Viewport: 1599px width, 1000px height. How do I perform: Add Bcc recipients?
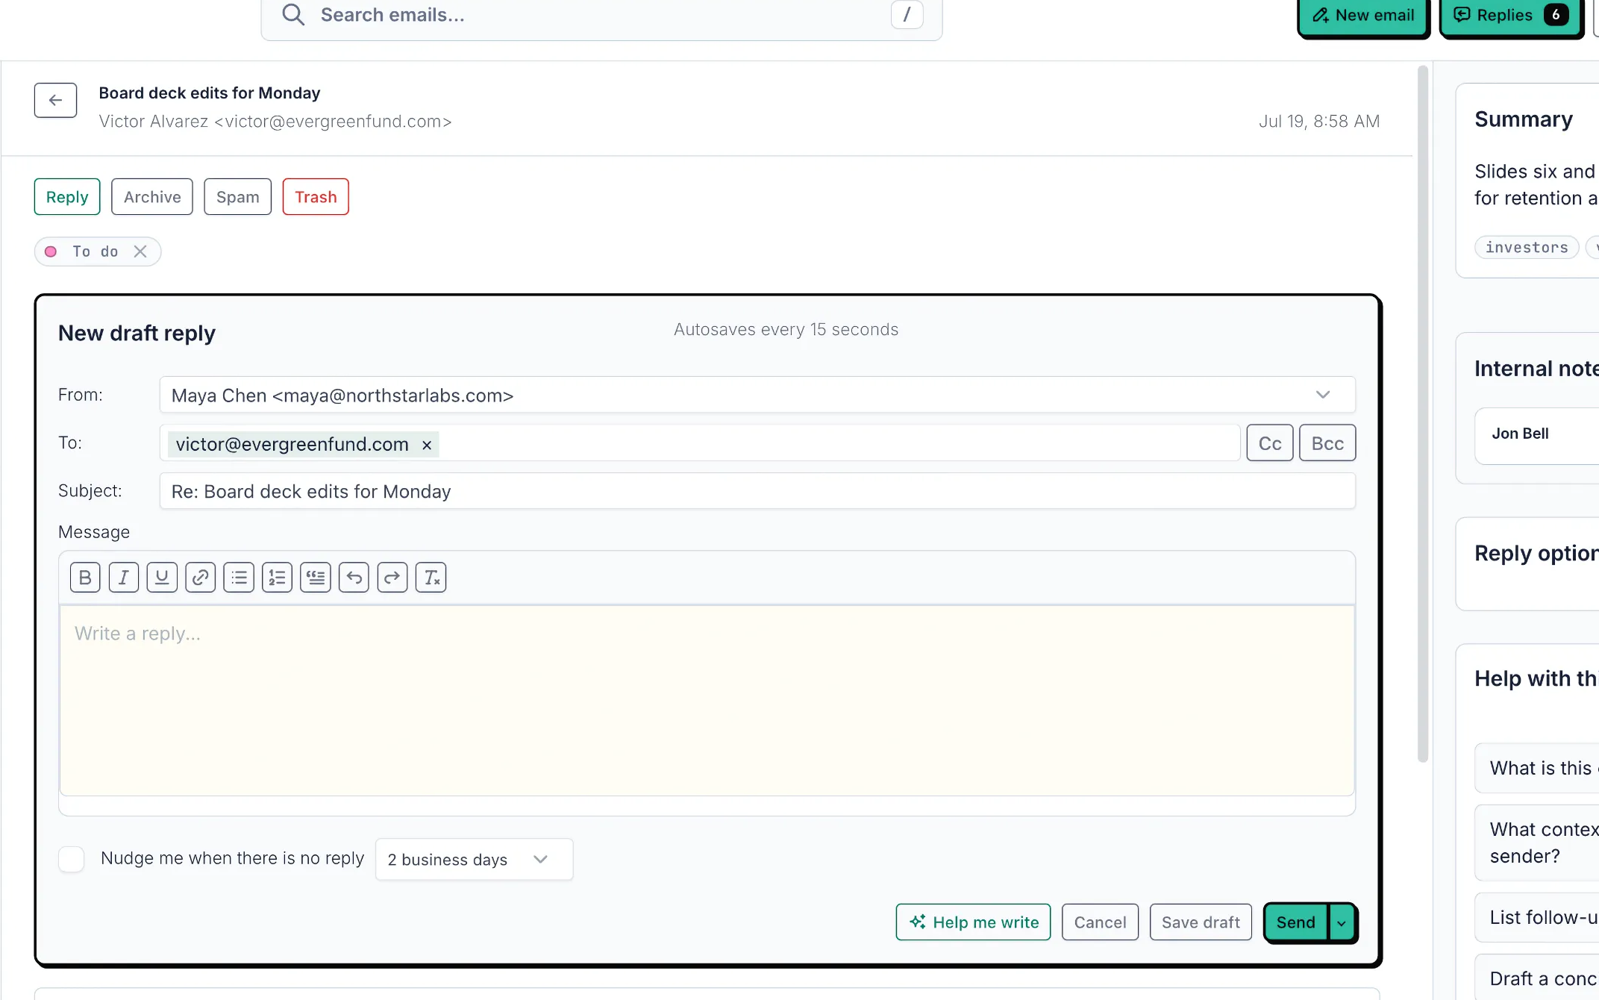[x=1327, y=443]
